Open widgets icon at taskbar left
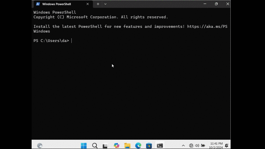 pyautogui.click(x=40, y=145)
